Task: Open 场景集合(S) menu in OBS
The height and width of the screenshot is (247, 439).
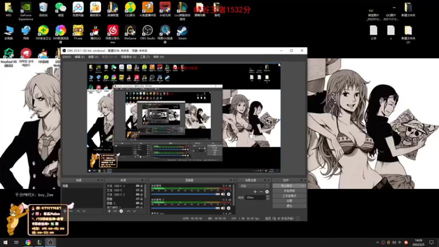Action: 128,57
